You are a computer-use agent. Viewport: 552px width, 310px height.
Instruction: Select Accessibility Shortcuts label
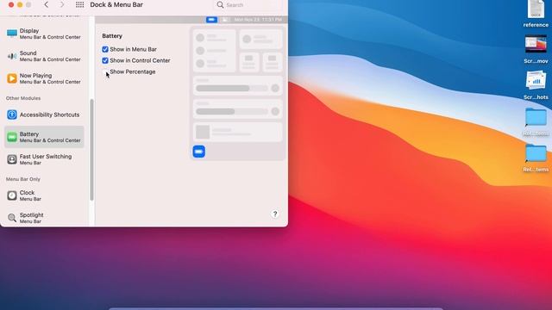(50, 115)
